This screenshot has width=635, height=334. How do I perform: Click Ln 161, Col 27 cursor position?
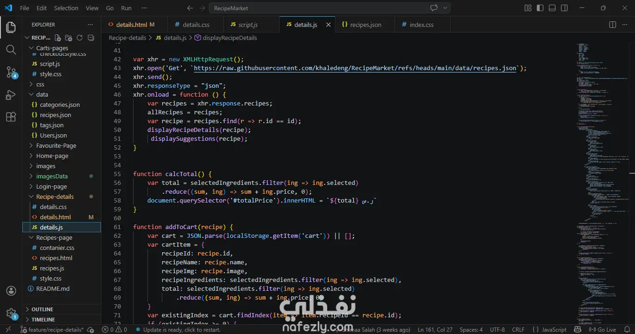pos(435,329)
